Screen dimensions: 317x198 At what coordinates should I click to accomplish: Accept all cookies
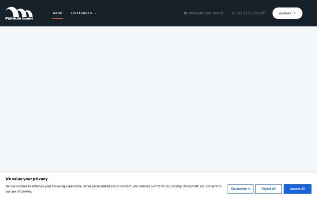click(x=297, y=189)
